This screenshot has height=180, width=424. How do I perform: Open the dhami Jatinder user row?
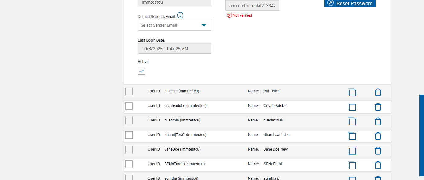276,135
